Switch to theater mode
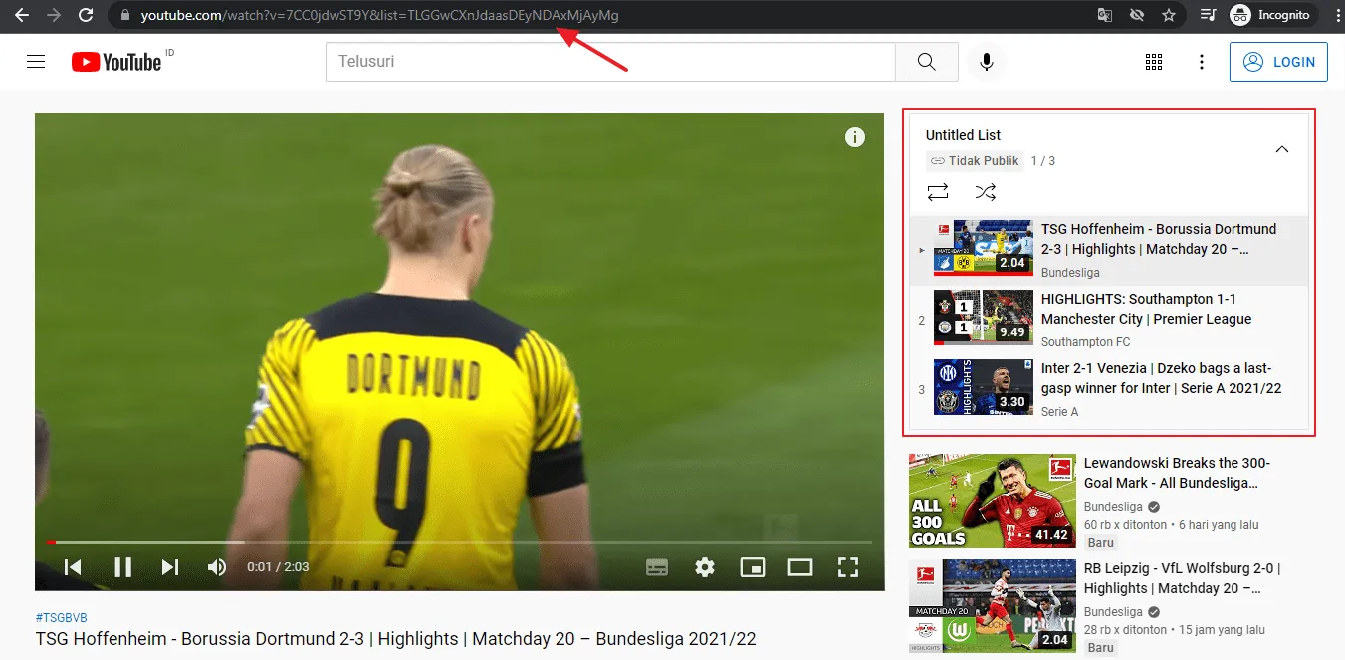 tap(800, 567)
